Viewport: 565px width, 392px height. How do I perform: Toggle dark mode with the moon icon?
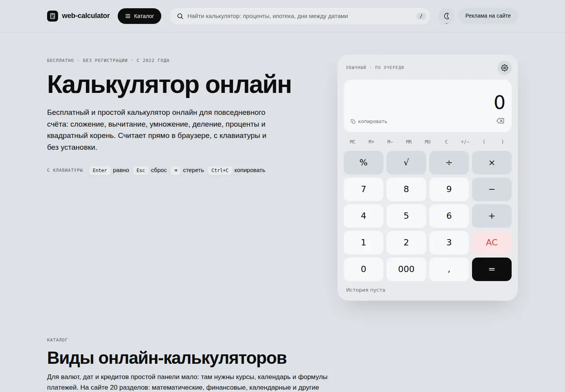coord(447,16)
